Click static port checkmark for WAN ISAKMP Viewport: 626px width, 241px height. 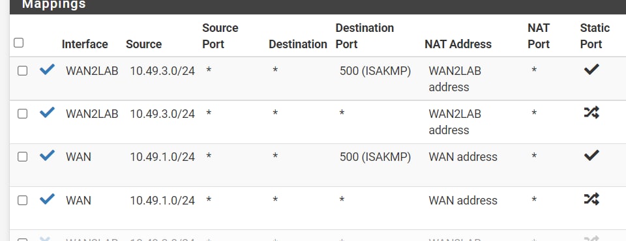(x=591, y=155)
